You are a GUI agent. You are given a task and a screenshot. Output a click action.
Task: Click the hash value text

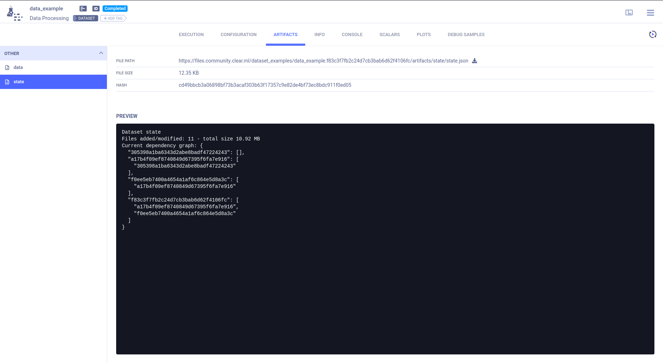[x=265, y=85]
